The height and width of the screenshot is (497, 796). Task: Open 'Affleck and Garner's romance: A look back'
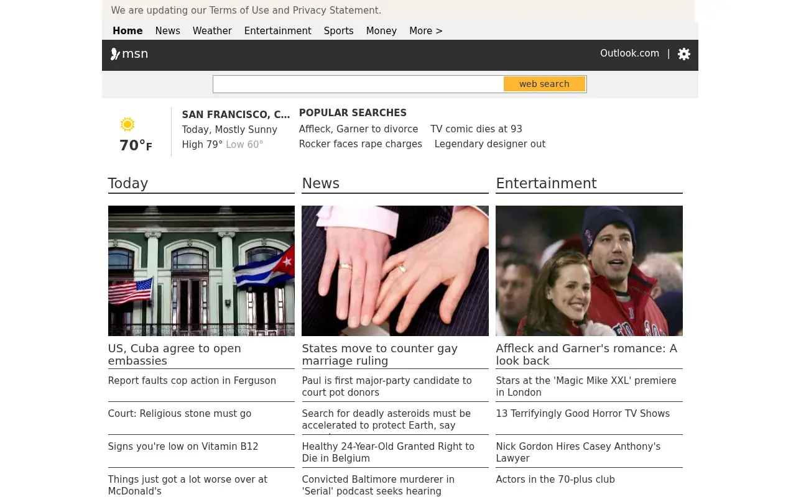pos(586,355)
